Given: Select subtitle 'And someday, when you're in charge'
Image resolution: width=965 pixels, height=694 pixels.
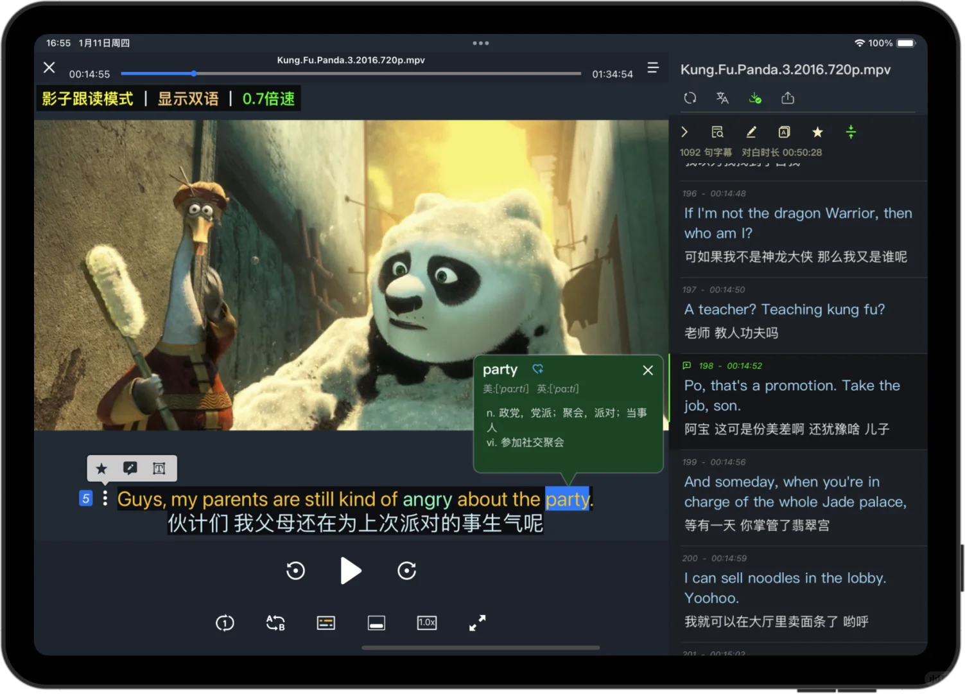Looking at the screenshot, I should click(x=798, y=498).
